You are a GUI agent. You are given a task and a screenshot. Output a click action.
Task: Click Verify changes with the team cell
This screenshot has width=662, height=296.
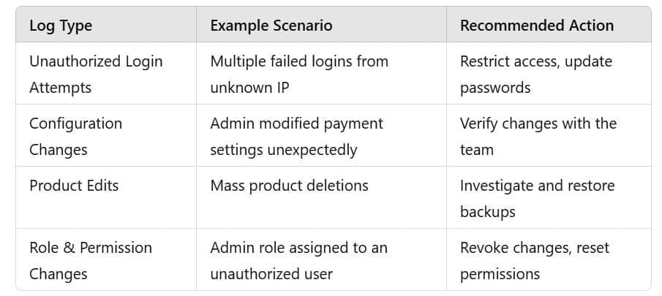549,135
